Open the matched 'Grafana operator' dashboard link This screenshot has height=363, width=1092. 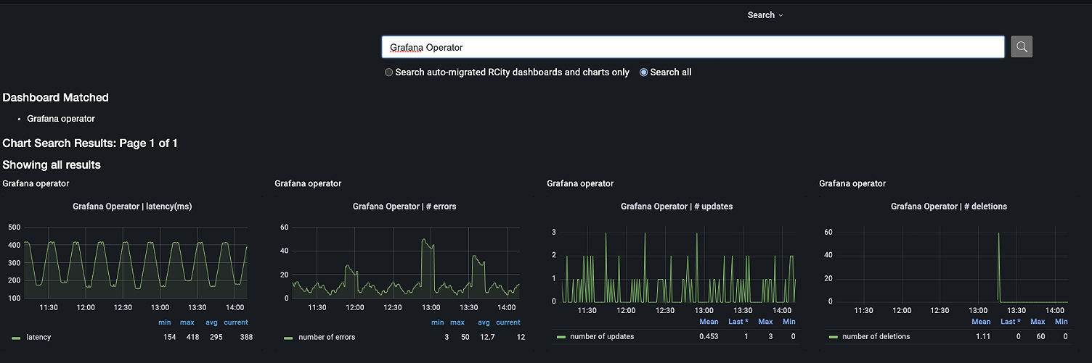click(61, 119)
